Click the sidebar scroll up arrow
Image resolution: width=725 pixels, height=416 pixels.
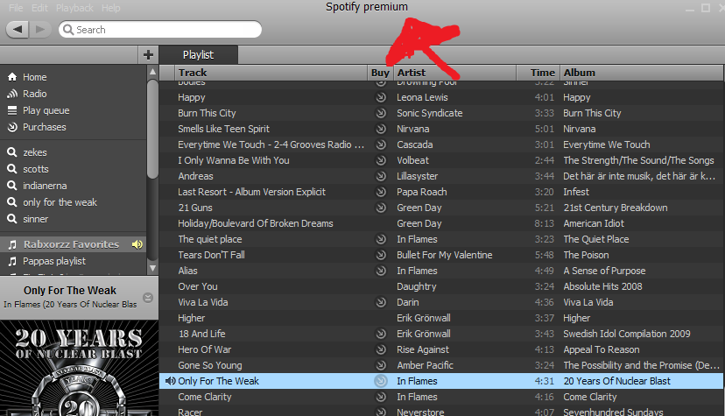[x=152, y=72]
